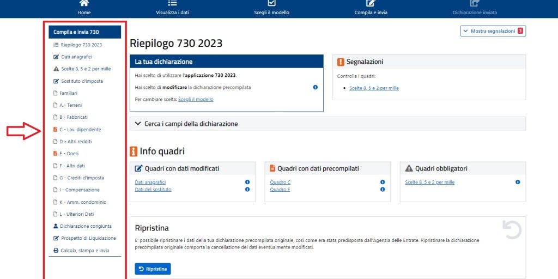Click the Compila e invia pencil icon
The width and height of the screenshot is (558, 279).
(371, 3)
